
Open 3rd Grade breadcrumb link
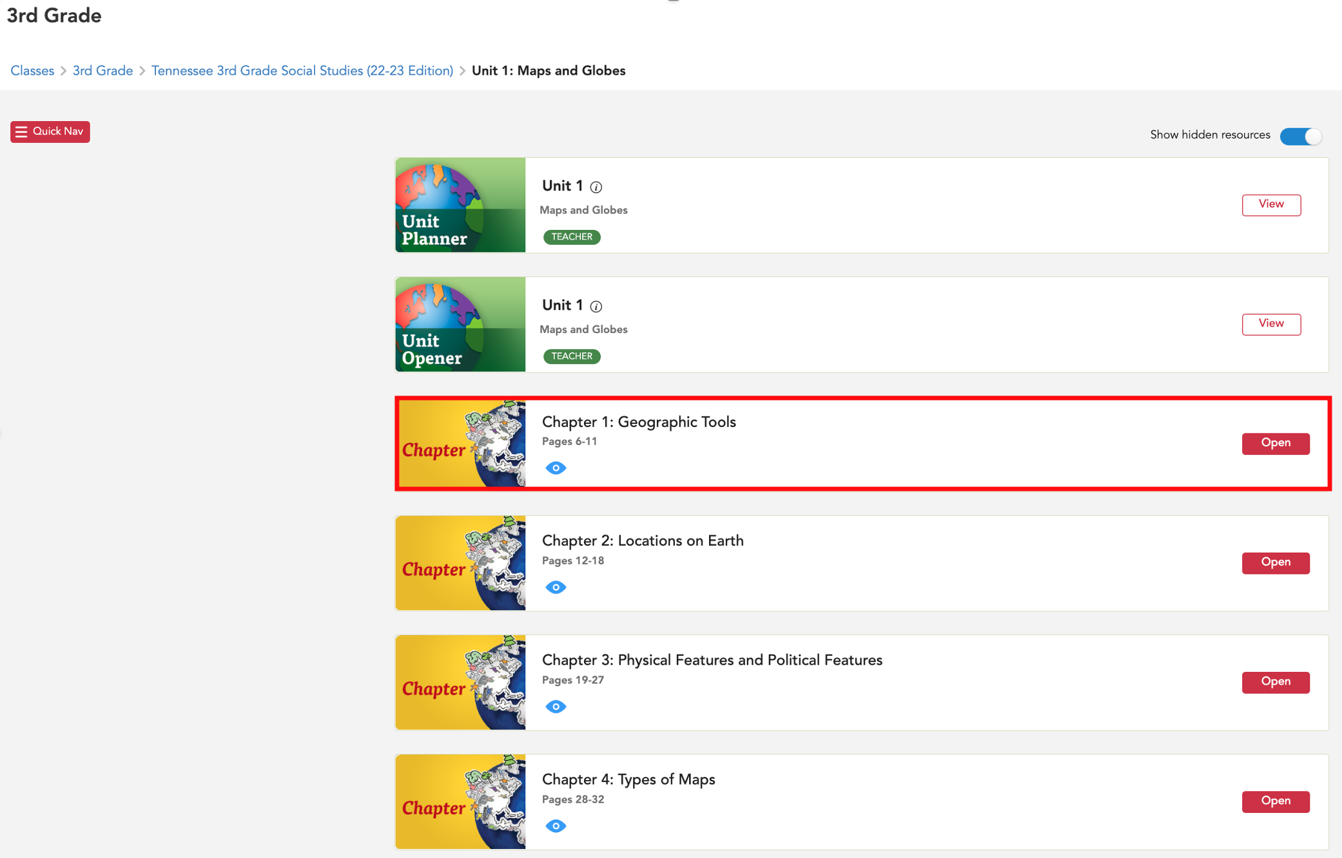pos(102,71)
